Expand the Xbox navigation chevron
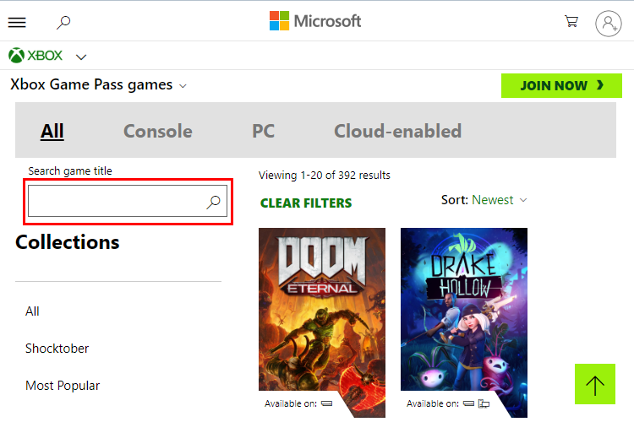Screen dimensions: 634x422 (81, 57)
